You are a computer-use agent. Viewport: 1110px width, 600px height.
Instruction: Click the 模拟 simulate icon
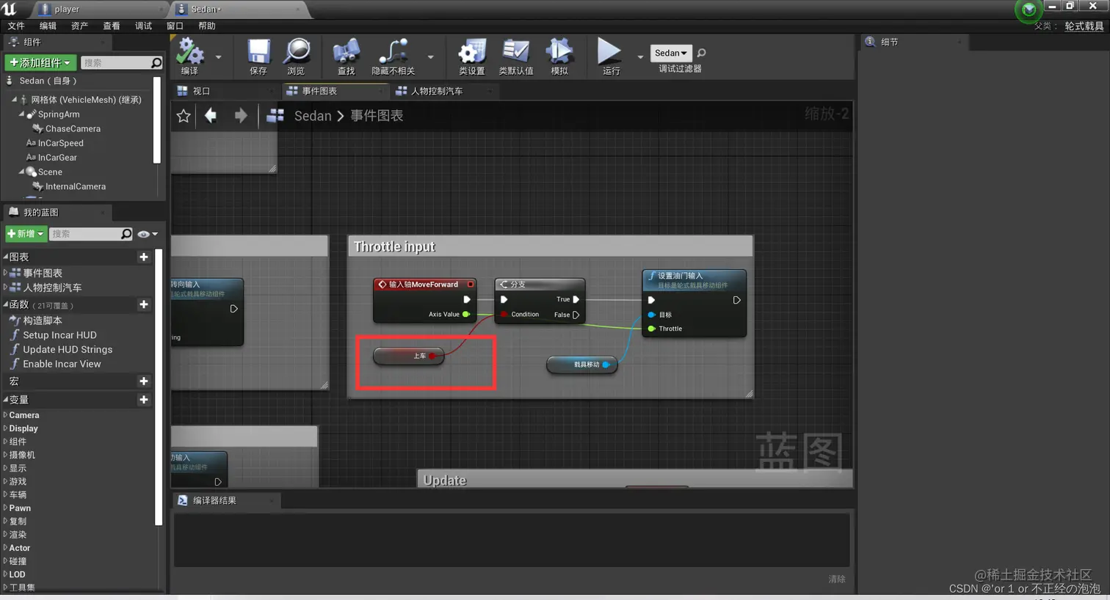[x=559, y=51]
